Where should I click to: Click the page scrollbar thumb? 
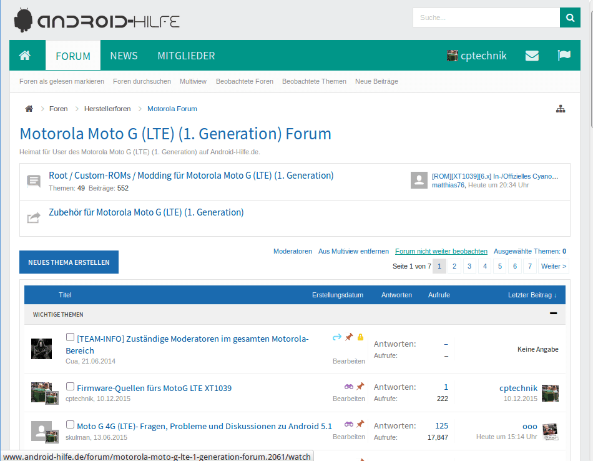592,68
